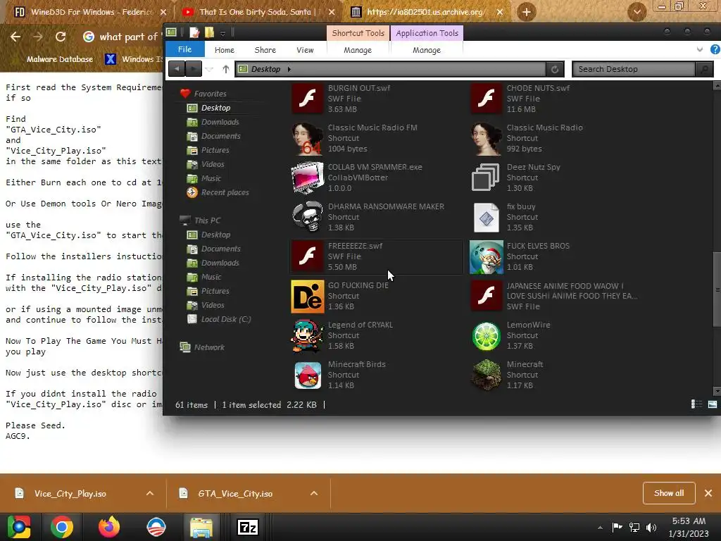Viewport: 721px width, 541px height.
Task: Open 7-Zip from the taskbar
Action: tap(248, 527)
